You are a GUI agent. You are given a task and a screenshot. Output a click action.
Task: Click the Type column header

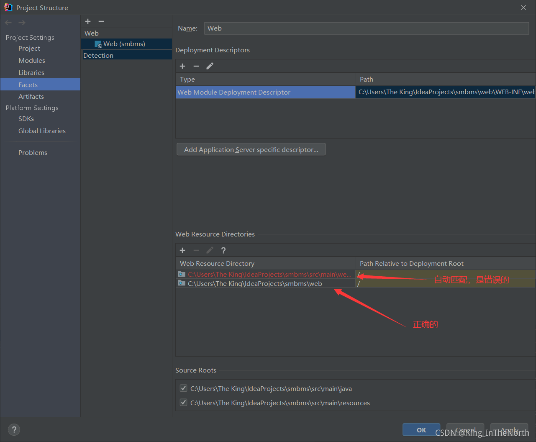pyautogui.click(x=266, y=80)
